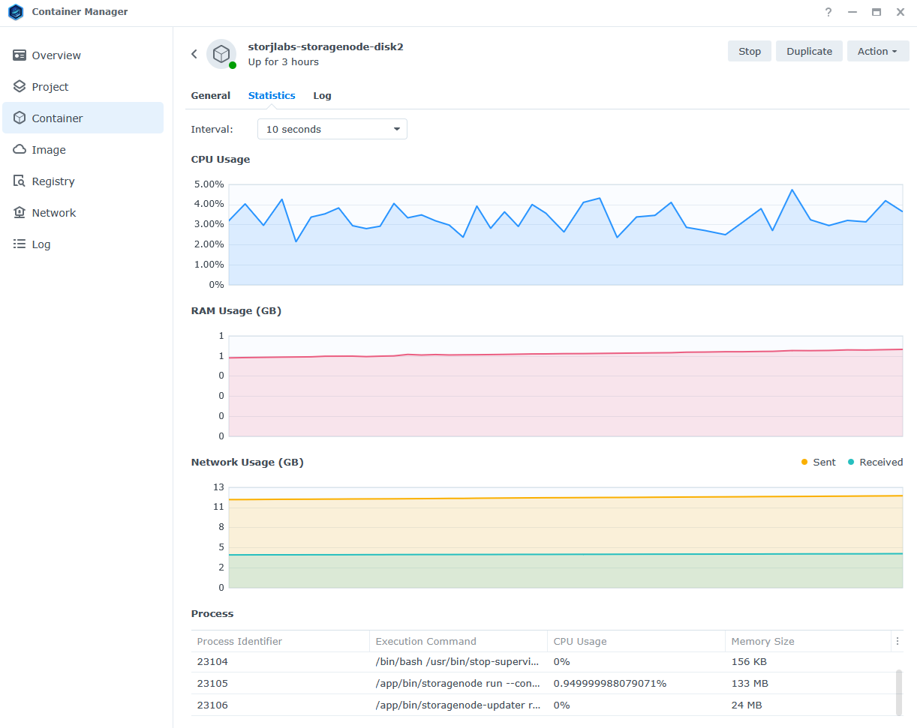Go back using the left chevron arrow
Image resolution: width=917 pixels, height=728 pixels.
click(194, 54)
